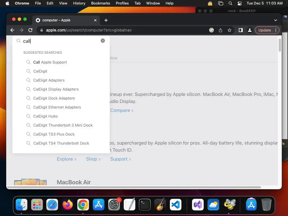Click the browser forward arrow

(21, 30)
